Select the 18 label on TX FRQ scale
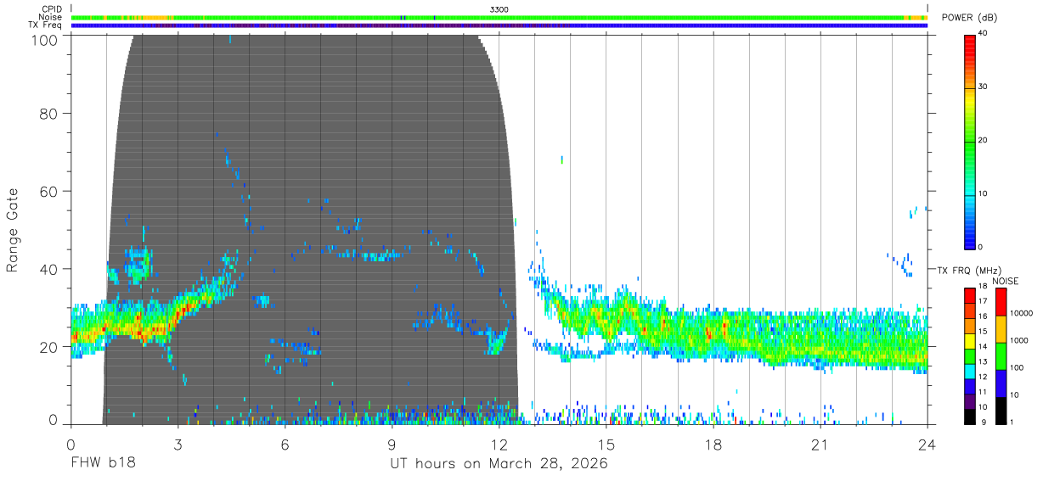1043x481 pixels. pyautogui.click(x=982, y=288)
